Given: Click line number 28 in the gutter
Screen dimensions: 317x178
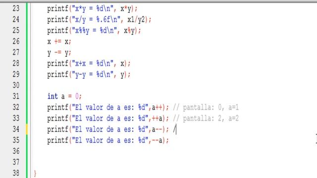Looking at the screenshot, I should click(x=16, y=63).
